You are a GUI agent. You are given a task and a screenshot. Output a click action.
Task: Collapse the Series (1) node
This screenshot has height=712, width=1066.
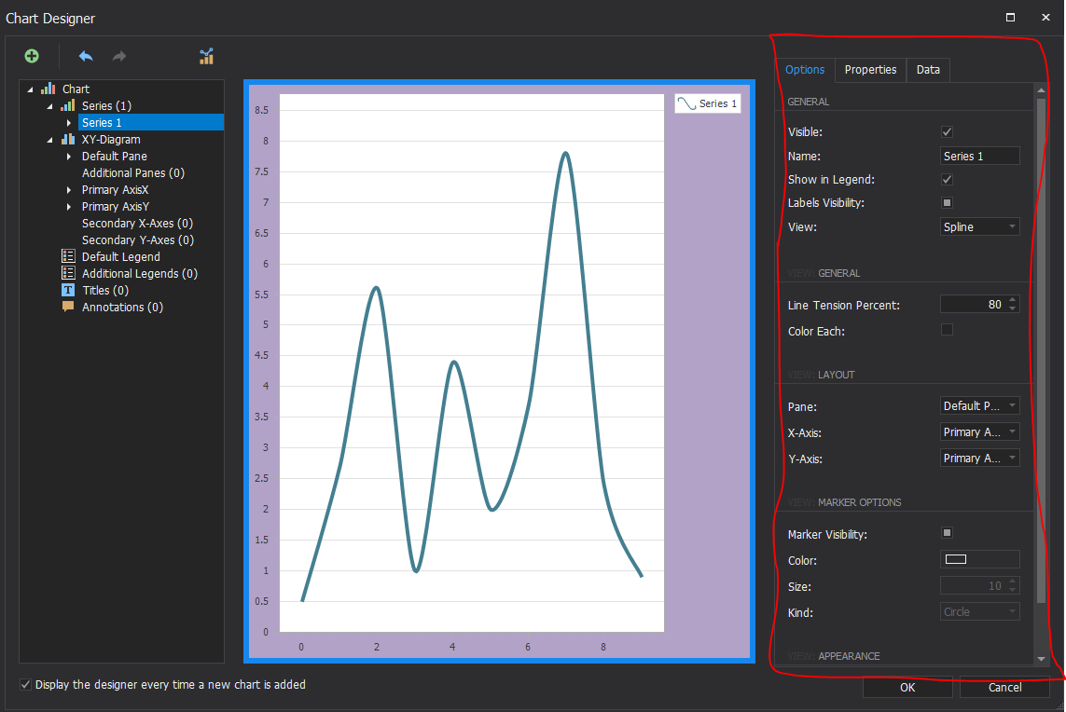[x=49, y=106]
